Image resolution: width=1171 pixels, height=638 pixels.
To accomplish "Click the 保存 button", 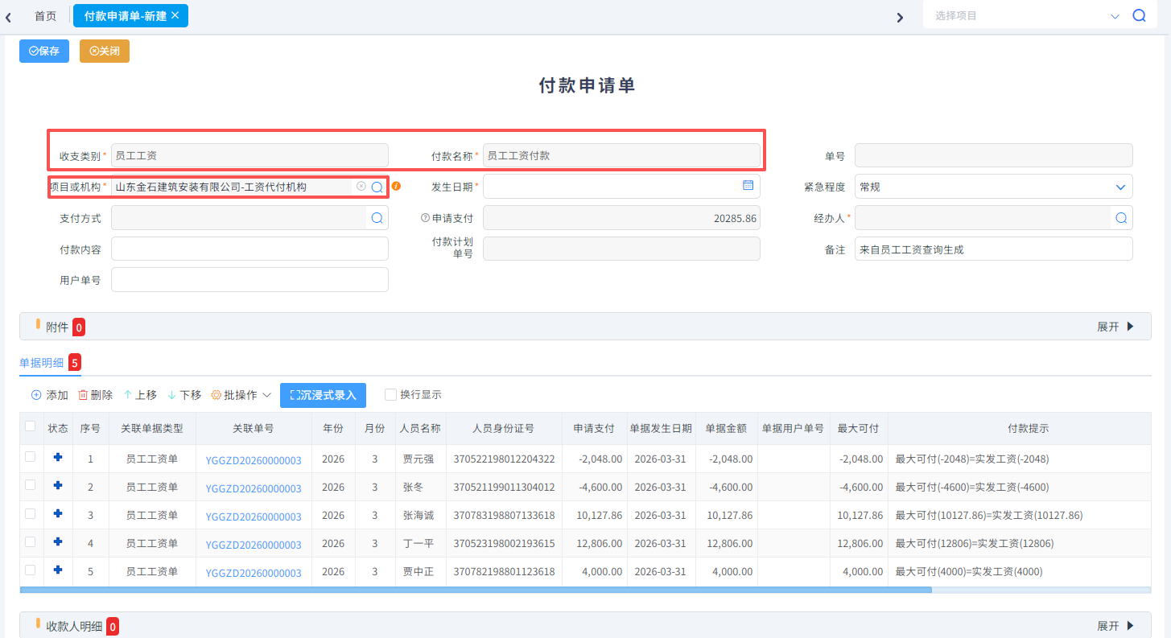I will (44, 51).
